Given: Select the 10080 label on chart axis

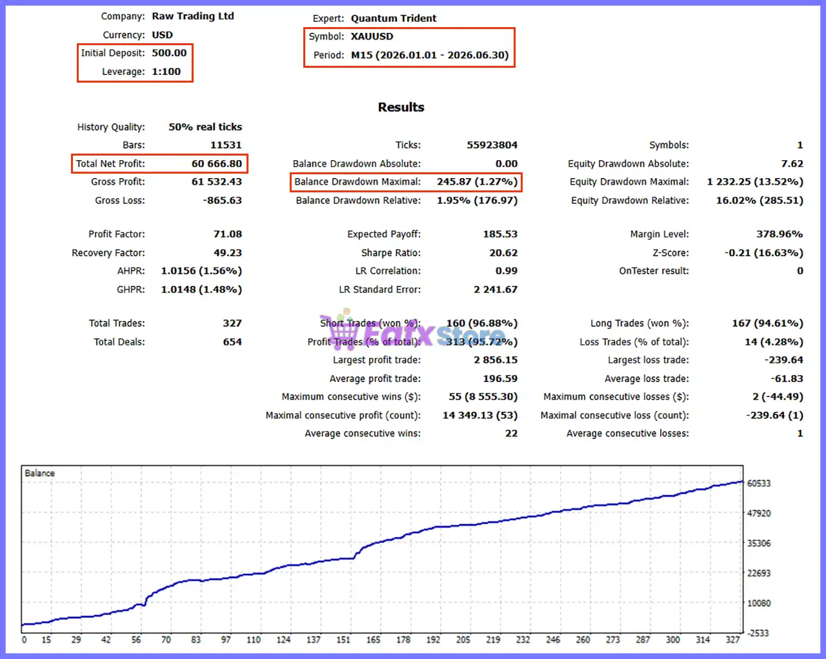Looking at the screenshot, I should coord(759,603).
